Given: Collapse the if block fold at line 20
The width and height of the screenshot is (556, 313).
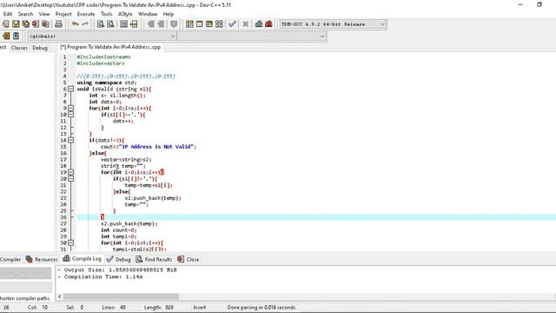Looking at the screenshot, I should tap(71, 178).
